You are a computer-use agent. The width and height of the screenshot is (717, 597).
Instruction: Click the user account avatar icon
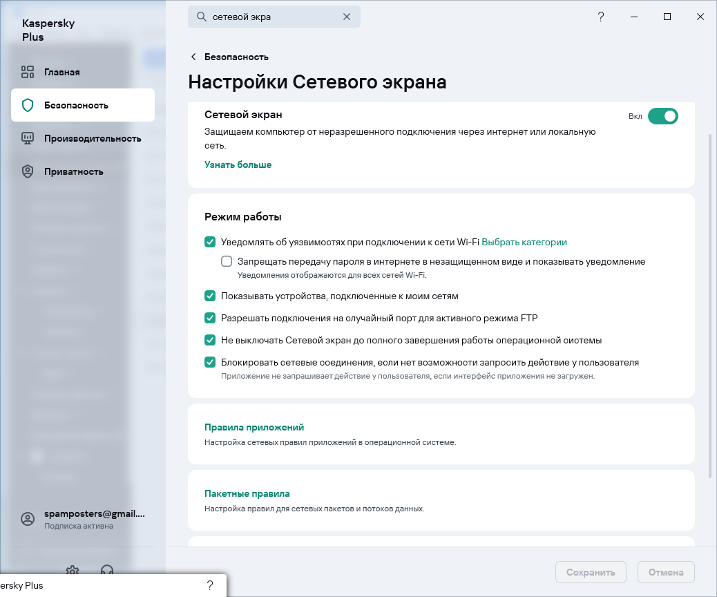(28, 519)
